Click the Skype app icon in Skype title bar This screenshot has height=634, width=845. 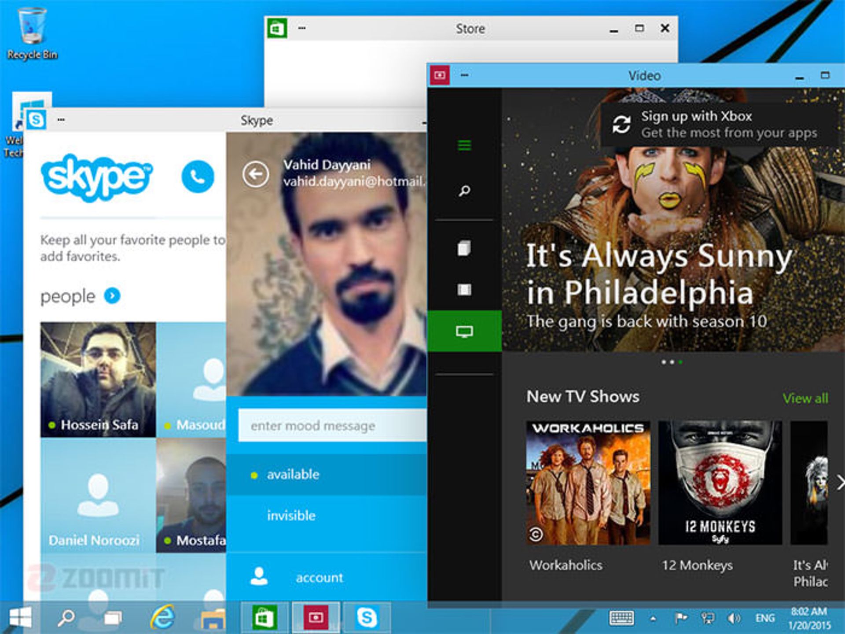(x=36, y=119)
